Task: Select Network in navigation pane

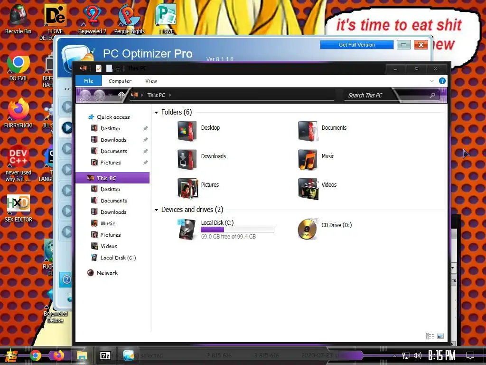Action: click(x=107, y=273)
